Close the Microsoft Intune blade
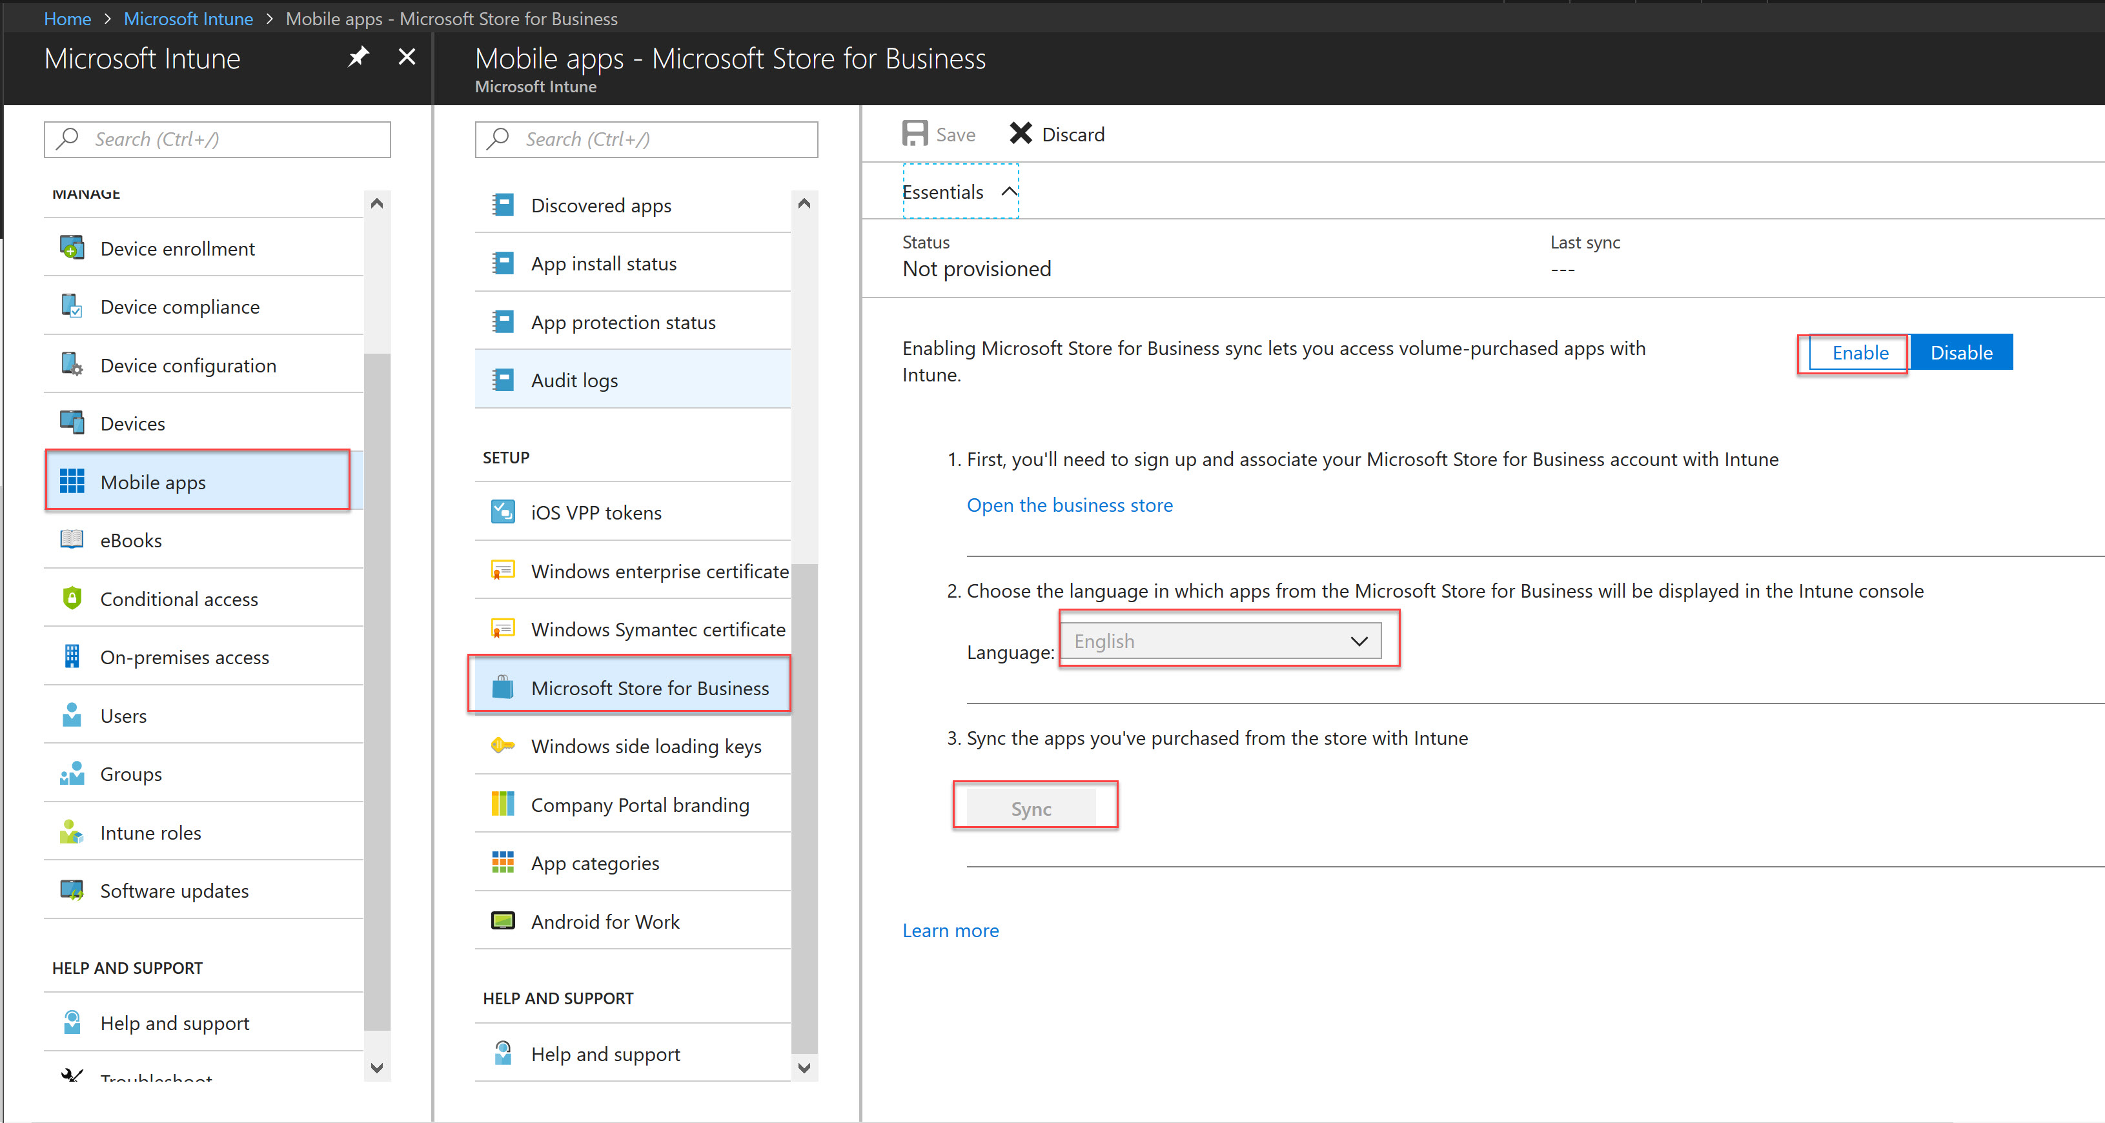This screenshot has height=1123, width=2105. [407, 57]
